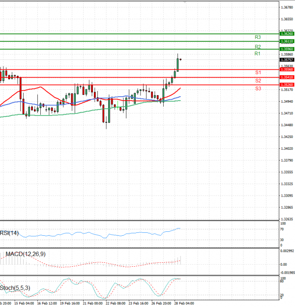Click the S3 support label

[258, 88]
